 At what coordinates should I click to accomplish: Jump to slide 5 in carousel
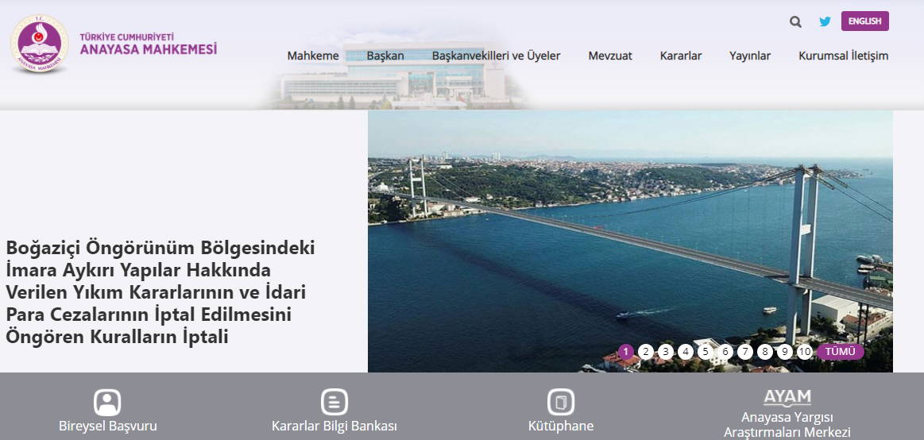coord(706,352)
